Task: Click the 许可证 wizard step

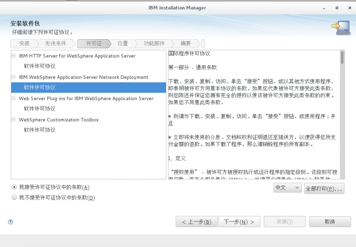Action: click(94, 44)
